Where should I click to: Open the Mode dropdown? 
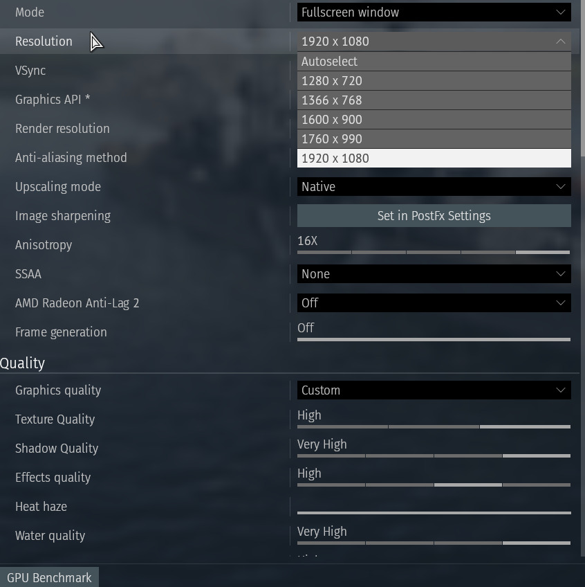tap(434, 12)
